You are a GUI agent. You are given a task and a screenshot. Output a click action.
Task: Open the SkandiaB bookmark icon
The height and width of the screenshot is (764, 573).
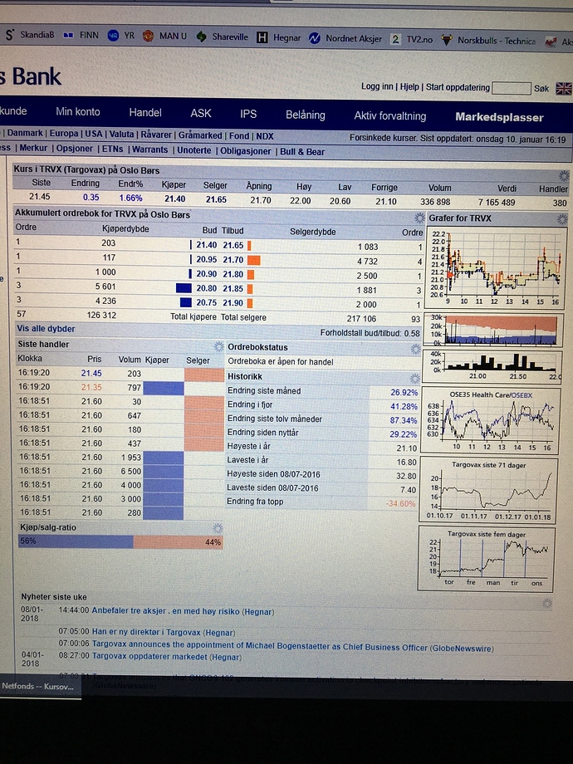click(x=9, y=35)
